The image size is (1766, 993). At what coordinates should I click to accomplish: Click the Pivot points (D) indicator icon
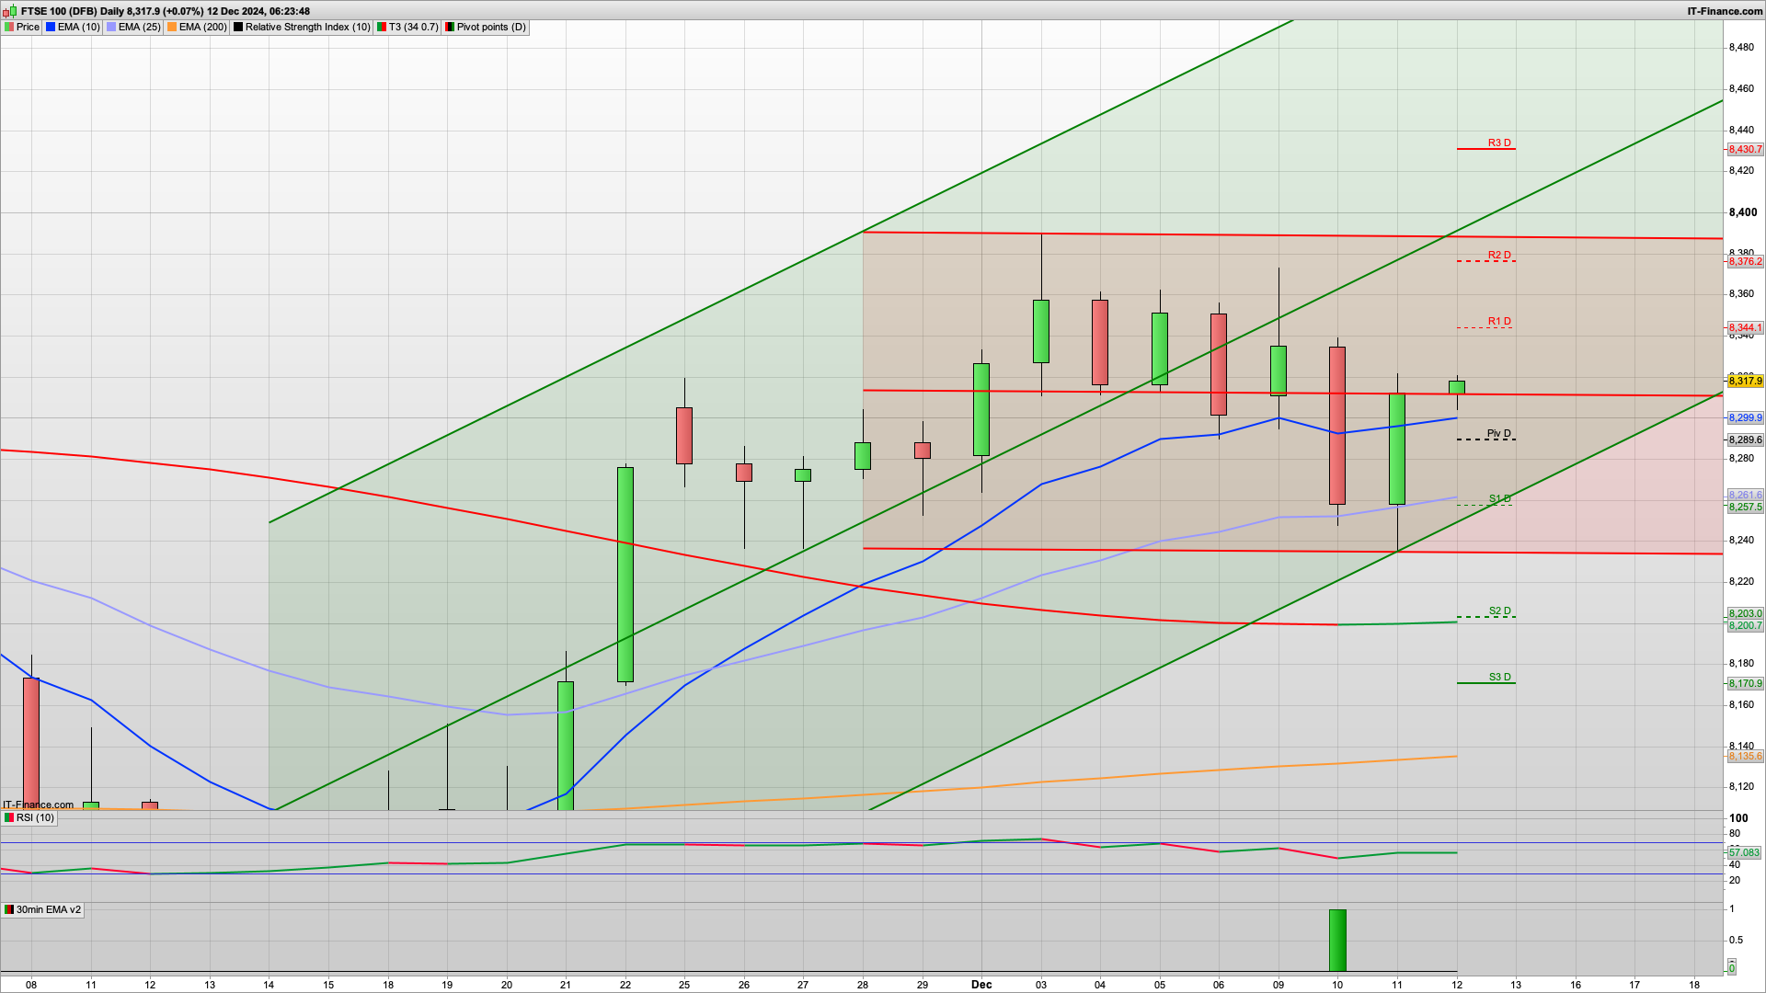pyautogui.click(x=448, y=27)
